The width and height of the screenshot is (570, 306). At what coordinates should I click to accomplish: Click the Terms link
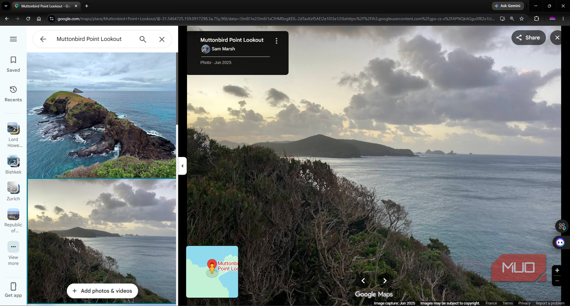pos(507,303)
